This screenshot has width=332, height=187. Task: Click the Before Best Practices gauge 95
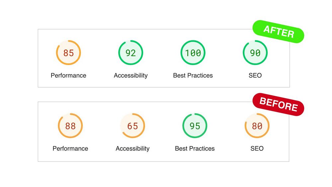[195, 126]
